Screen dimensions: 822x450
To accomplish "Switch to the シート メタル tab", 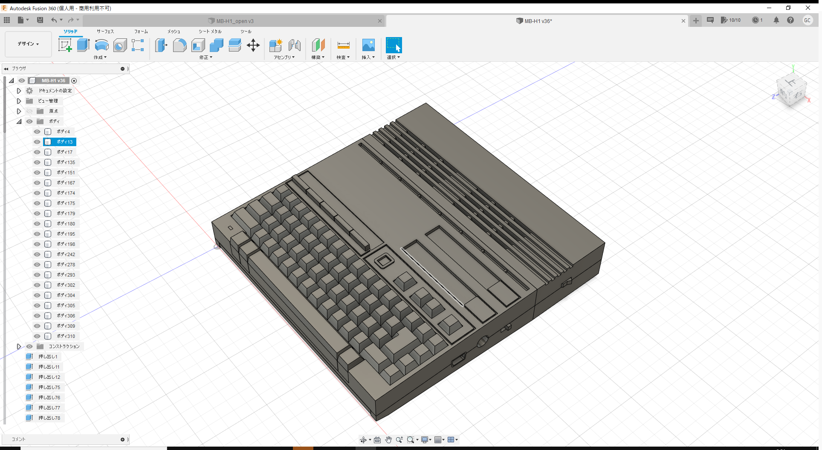I will pyautogui.click(x=209, y=31).
